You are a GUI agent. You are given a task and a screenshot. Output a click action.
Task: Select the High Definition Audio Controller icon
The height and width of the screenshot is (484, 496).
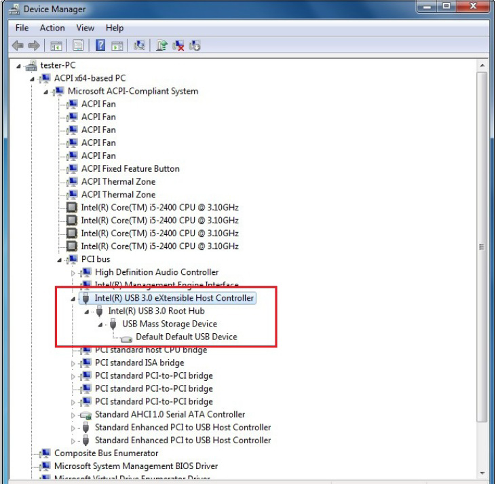tap(85, 272)
